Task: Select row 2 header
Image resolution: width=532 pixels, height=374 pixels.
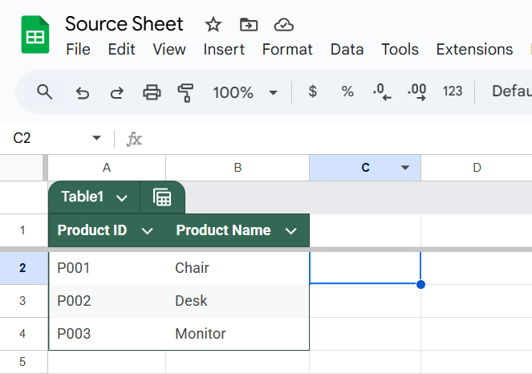Action: [22, 268]
